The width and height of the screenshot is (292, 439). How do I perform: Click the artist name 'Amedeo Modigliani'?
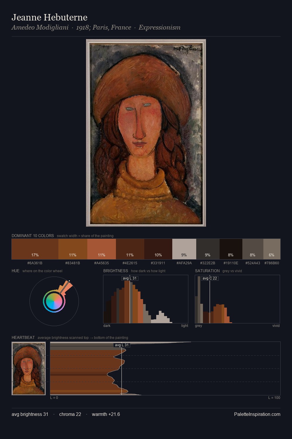click(x=40, y=28)
